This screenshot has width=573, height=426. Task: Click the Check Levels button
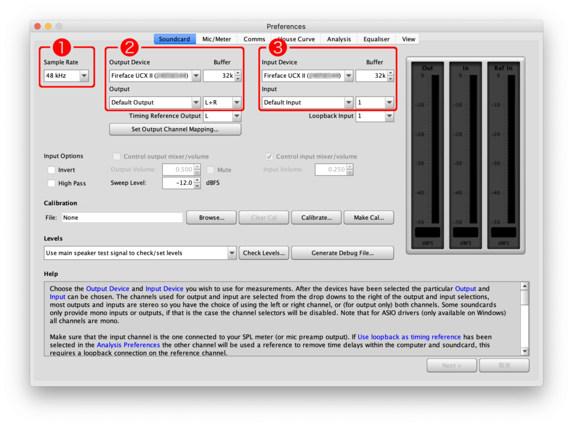pyautogui.click(x=264, y=253)
